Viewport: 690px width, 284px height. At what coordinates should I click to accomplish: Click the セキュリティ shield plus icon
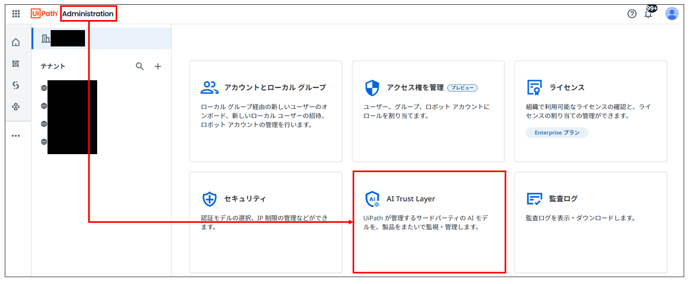coord(210,199)
